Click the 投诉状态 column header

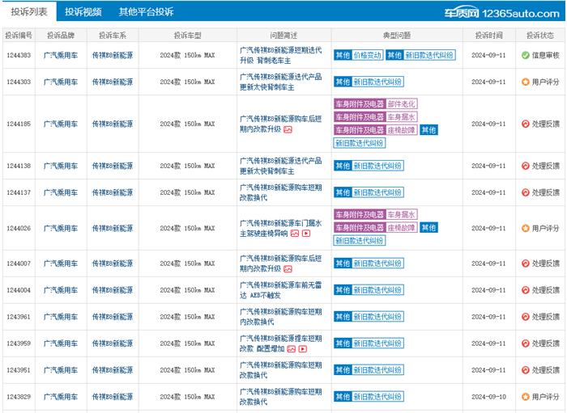540,36
